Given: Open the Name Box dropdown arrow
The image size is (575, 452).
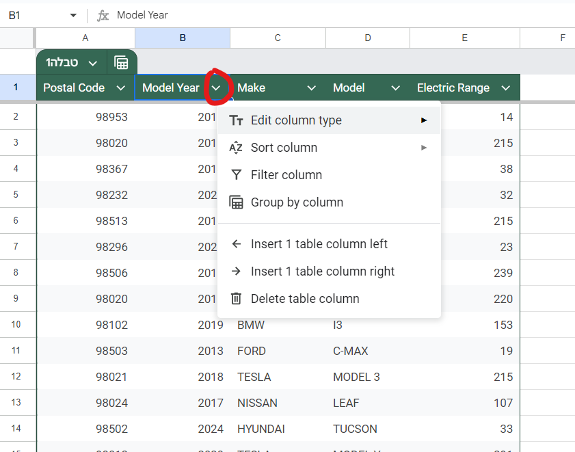Looking at the screenshot, I should tap(73, 15).
